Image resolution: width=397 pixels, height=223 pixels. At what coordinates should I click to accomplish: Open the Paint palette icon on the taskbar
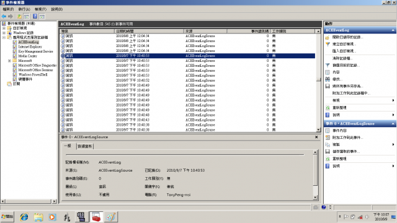click(x=110, y=217)
